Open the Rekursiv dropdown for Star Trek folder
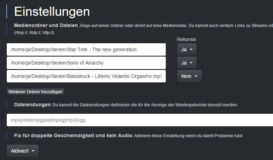 pos(187,49)
